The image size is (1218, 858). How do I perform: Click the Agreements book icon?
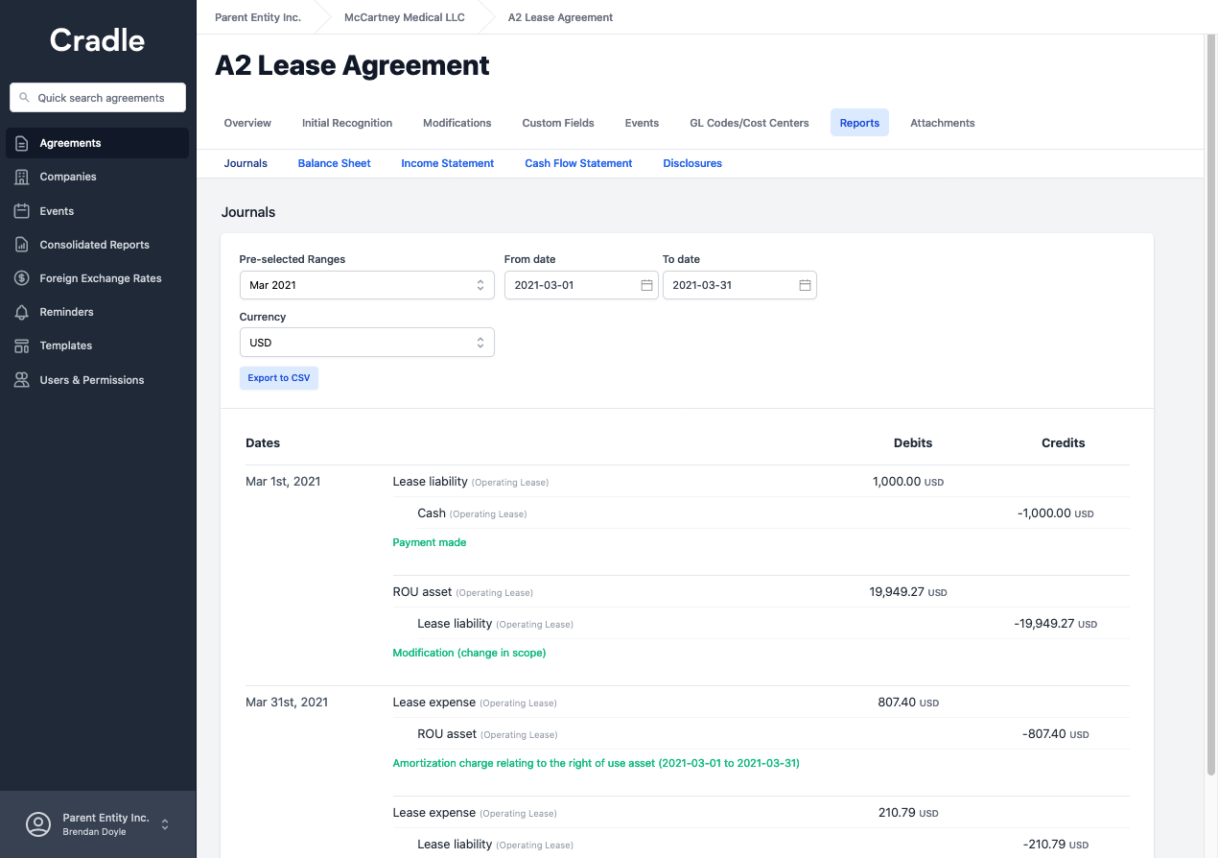(x=20, y=142)
